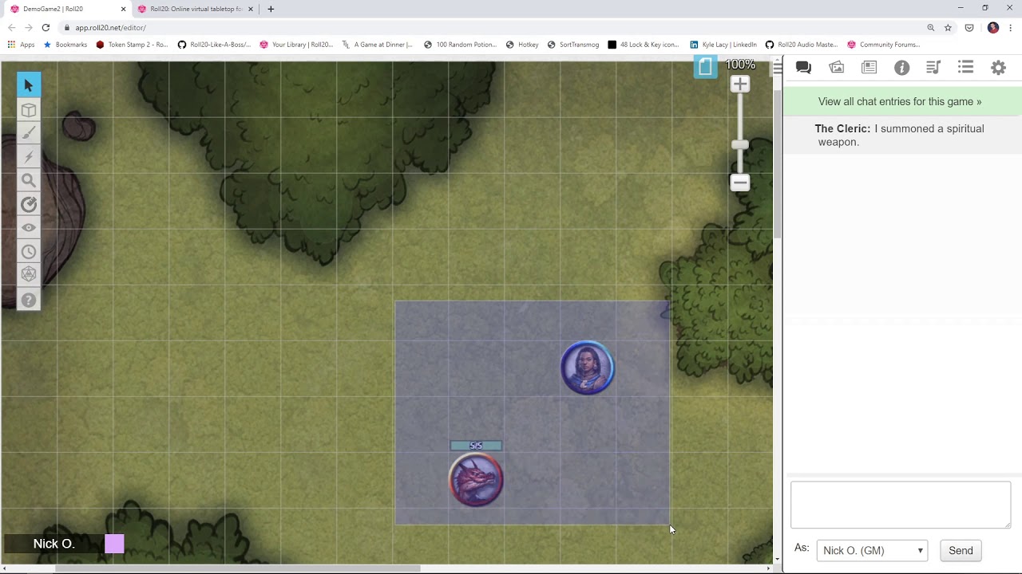
Task: Choose the Drawing brush tool
Action: 29,133
